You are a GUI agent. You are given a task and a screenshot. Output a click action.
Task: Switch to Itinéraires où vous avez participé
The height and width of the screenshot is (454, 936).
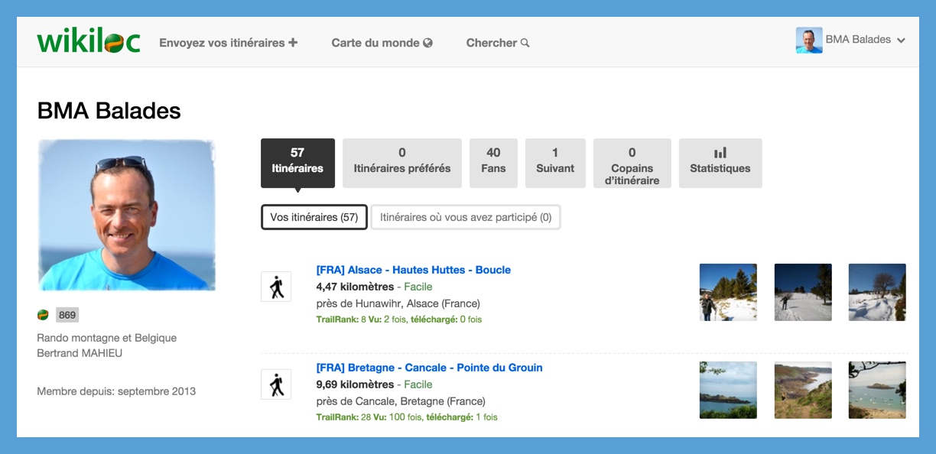click(465, 217)
